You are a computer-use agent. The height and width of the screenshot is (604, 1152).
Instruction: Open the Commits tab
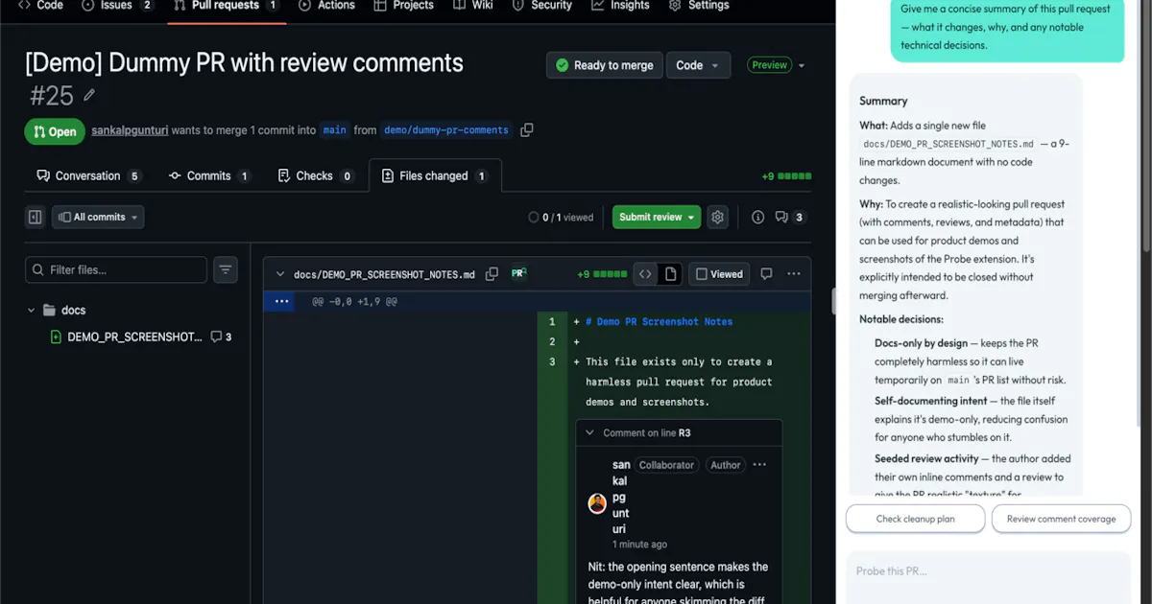click(x=209, y=175)
